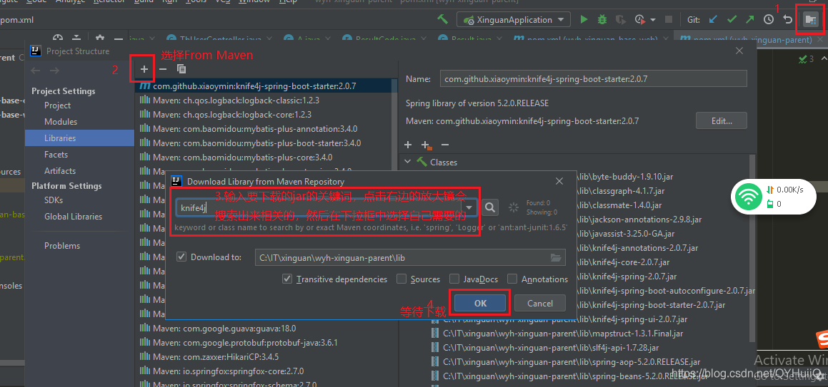Click Git update project blue arrow
This screenshot has width=828, height=387.
714,20
